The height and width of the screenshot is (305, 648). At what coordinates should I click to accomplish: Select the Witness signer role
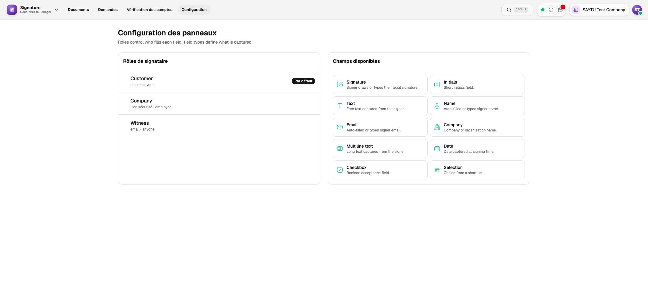click(x=219, y=126)
